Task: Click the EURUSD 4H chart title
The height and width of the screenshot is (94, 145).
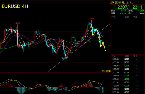Action: (x=15, y=6)
